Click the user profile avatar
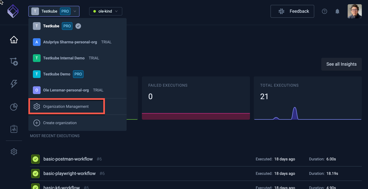Viewport: 368px width, 189px height. click(x=354, y=11)
